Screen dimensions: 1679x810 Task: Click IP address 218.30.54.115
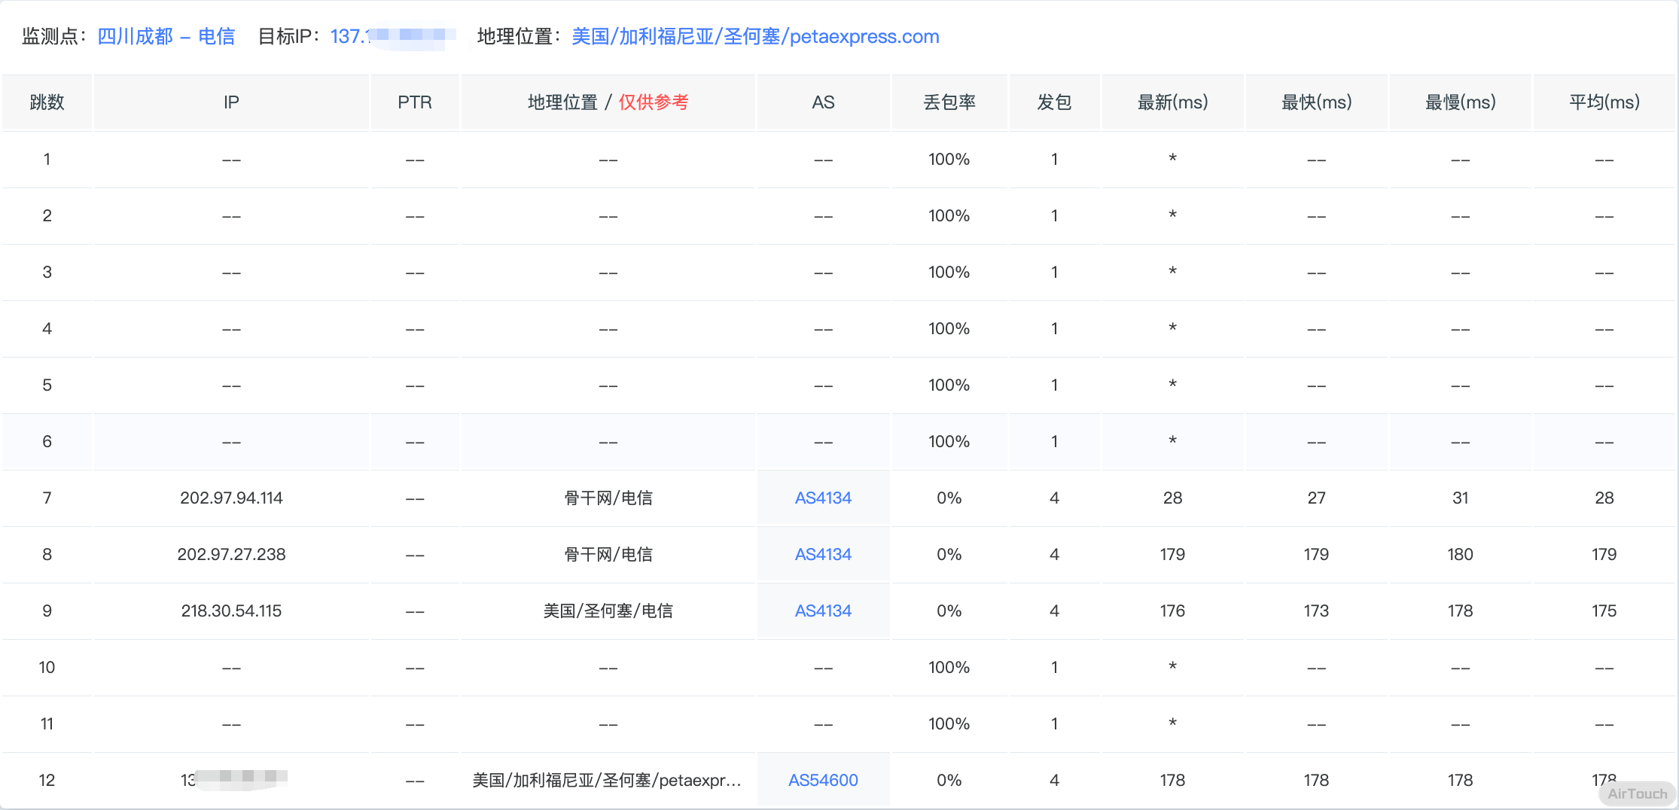pos(231,611)
